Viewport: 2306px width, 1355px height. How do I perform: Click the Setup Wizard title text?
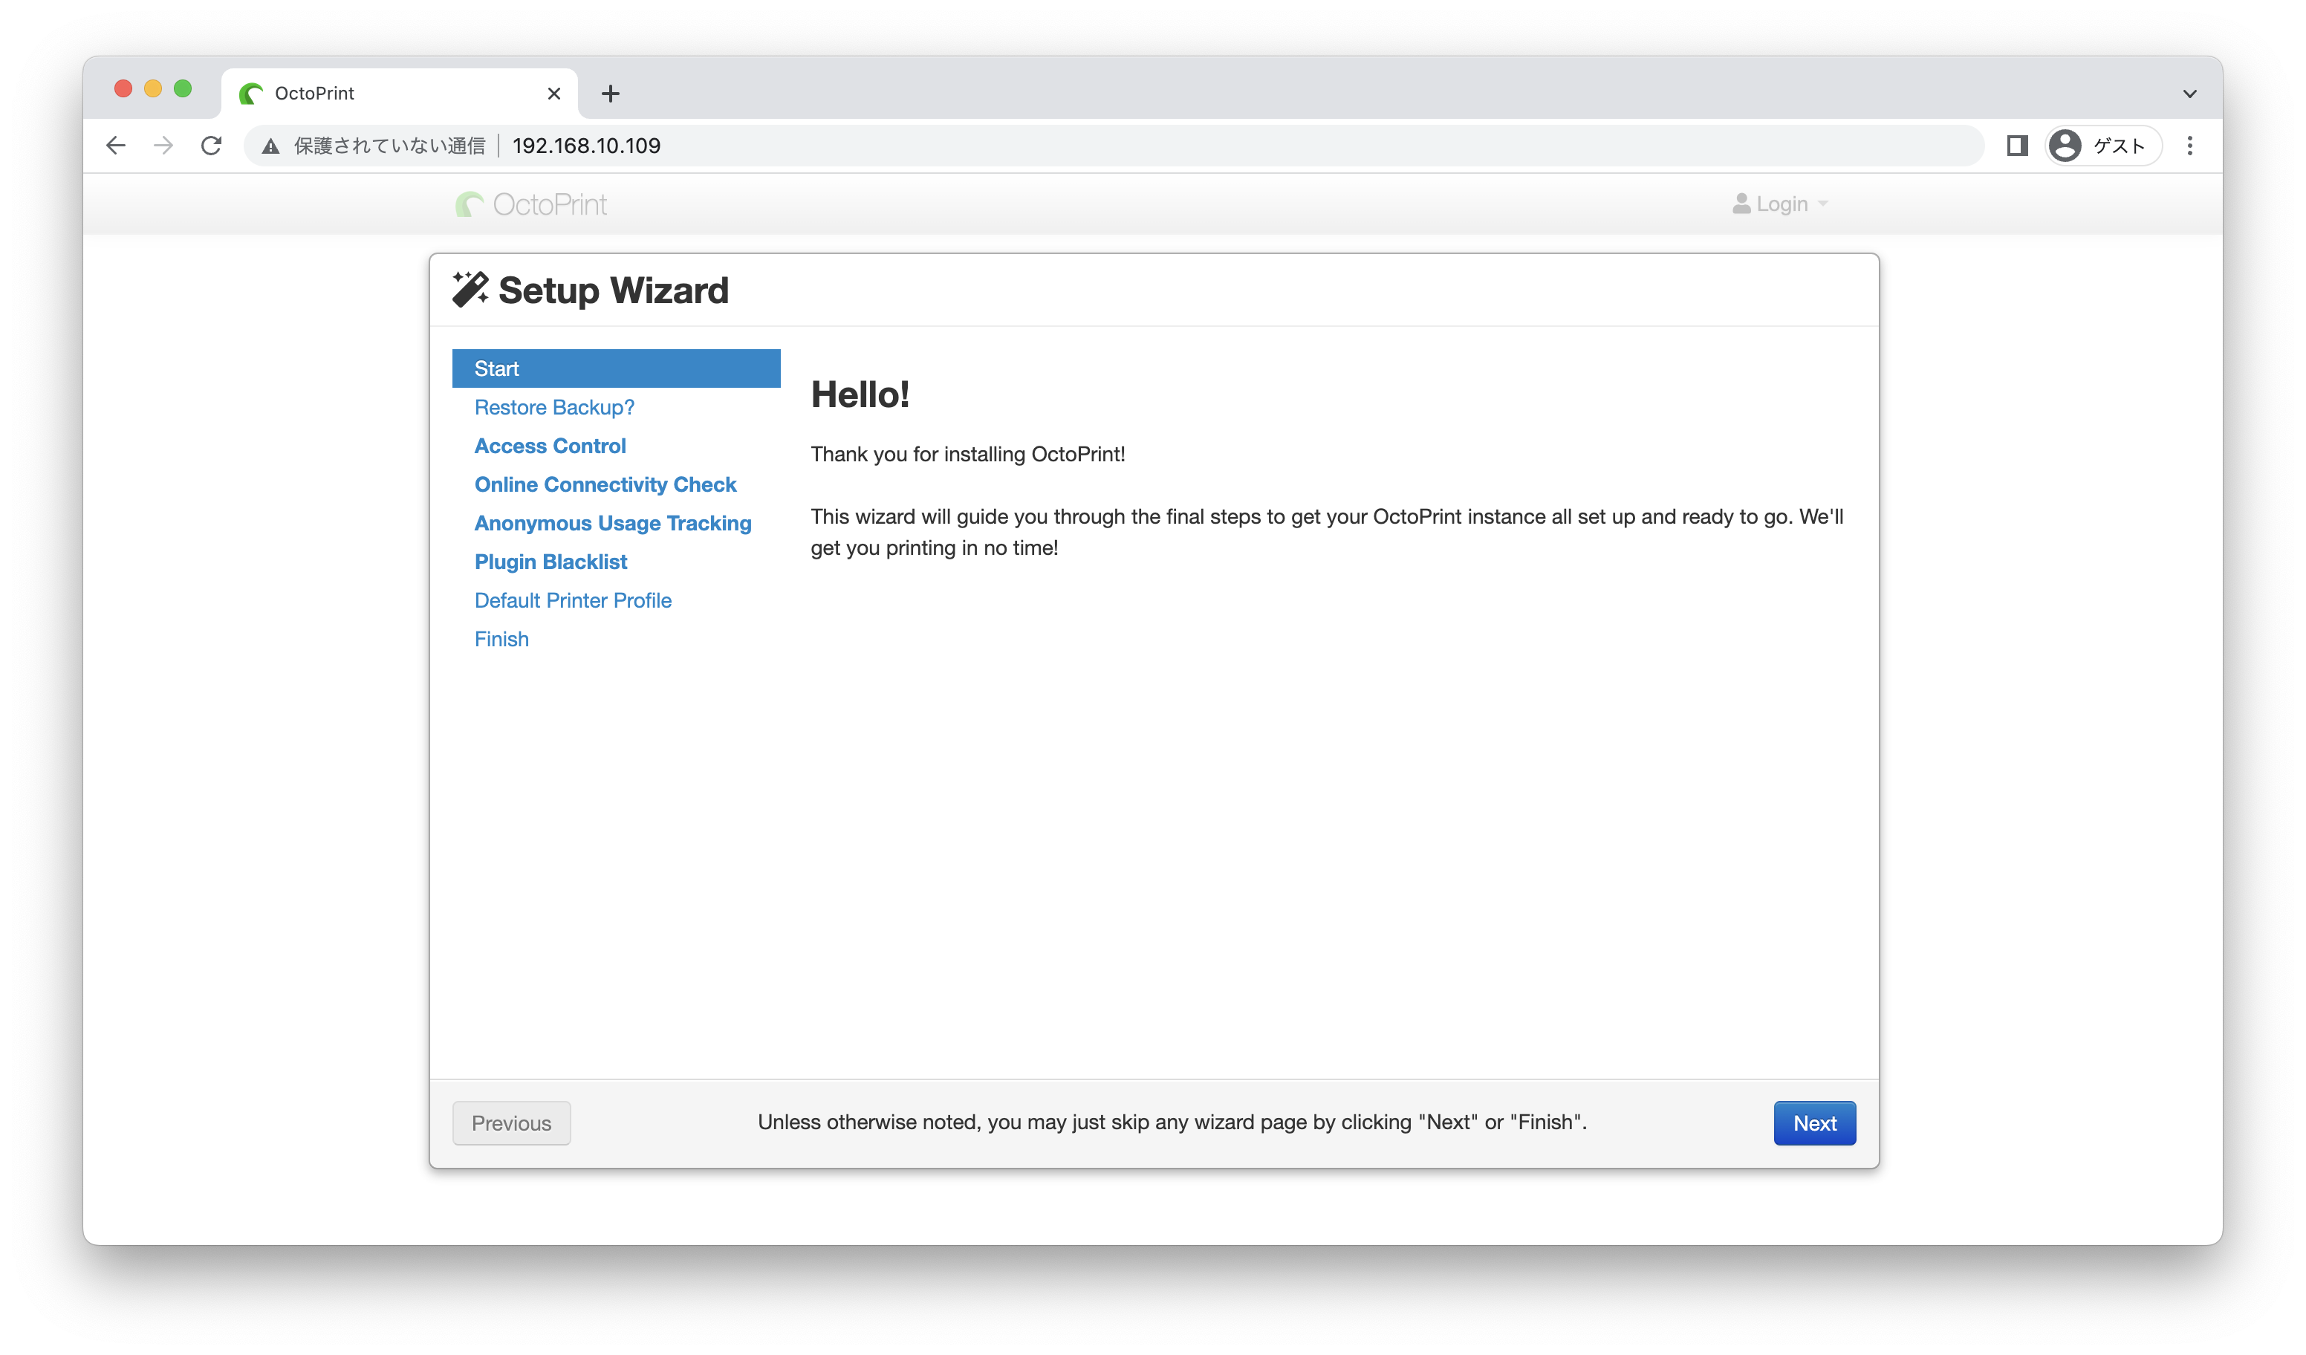tap(613, 290)
